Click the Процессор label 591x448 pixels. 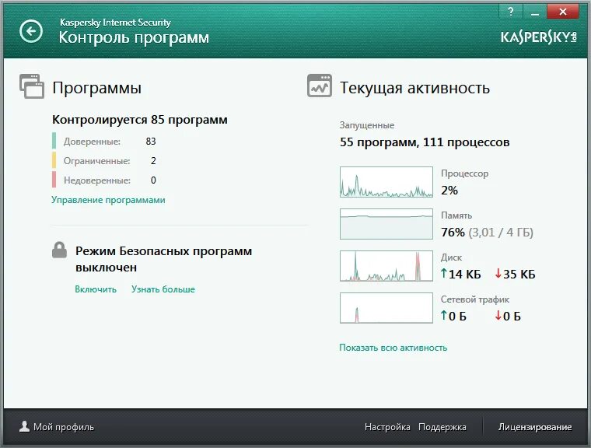(x=464, y=173)
